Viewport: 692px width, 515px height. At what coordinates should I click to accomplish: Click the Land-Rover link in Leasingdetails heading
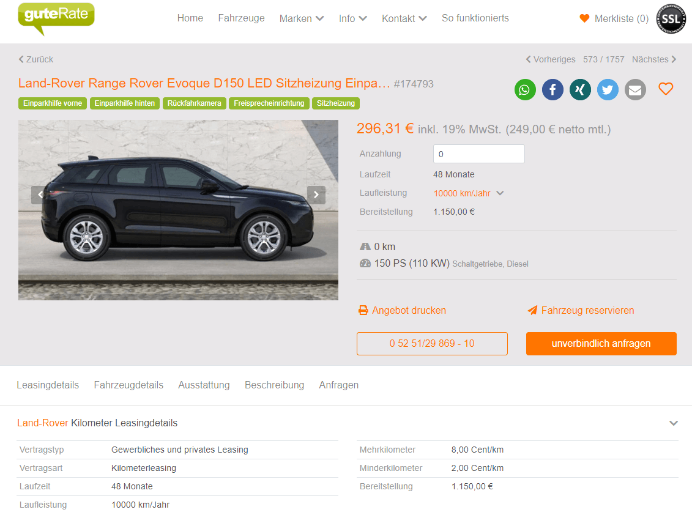coord(42,423)
